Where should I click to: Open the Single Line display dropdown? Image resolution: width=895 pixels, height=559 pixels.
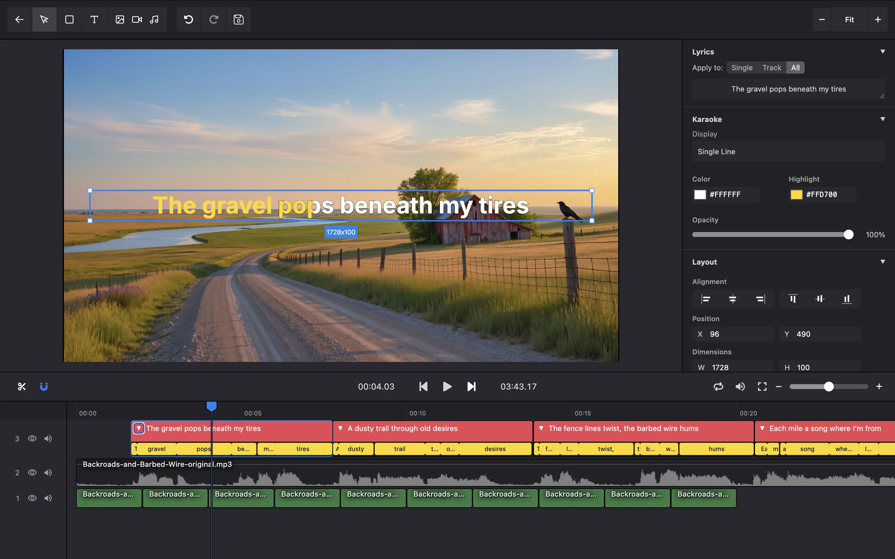[788, 151]
